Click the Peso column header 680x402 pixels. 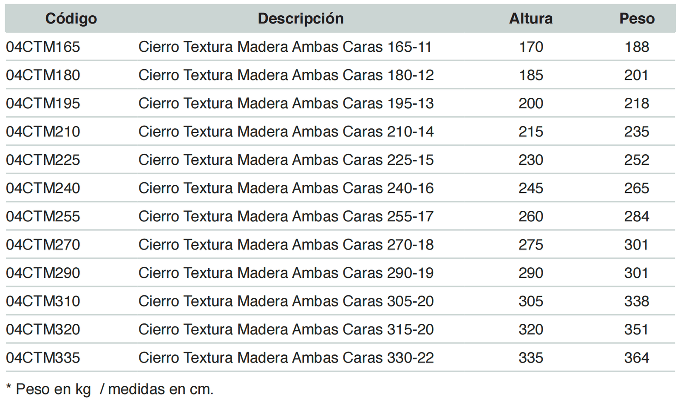click(637, 19)
